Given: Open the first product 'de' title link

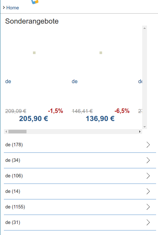Looking at the screenshot, I should pyautogui.click(x=8, y=81).
